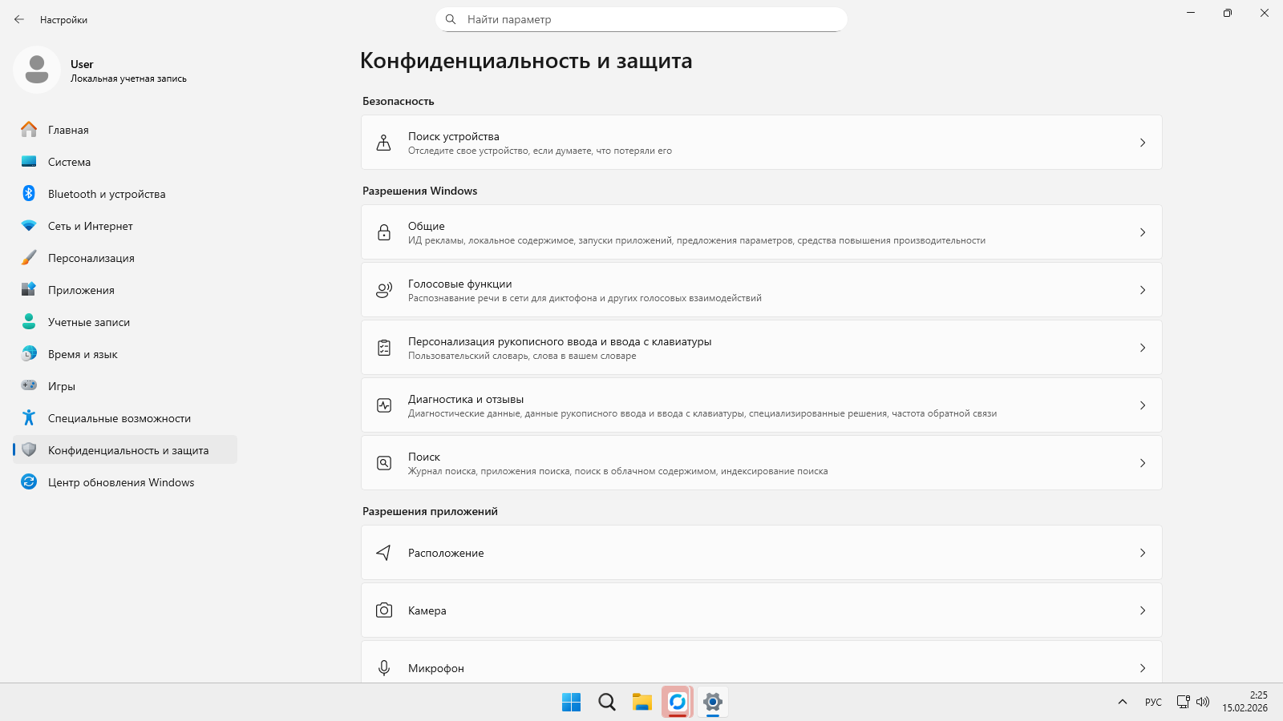Open the Расположение app permission

coord(762,553)
